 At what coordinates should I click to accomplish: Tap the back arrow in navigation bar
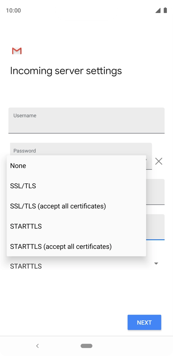[x=37, y=346]
